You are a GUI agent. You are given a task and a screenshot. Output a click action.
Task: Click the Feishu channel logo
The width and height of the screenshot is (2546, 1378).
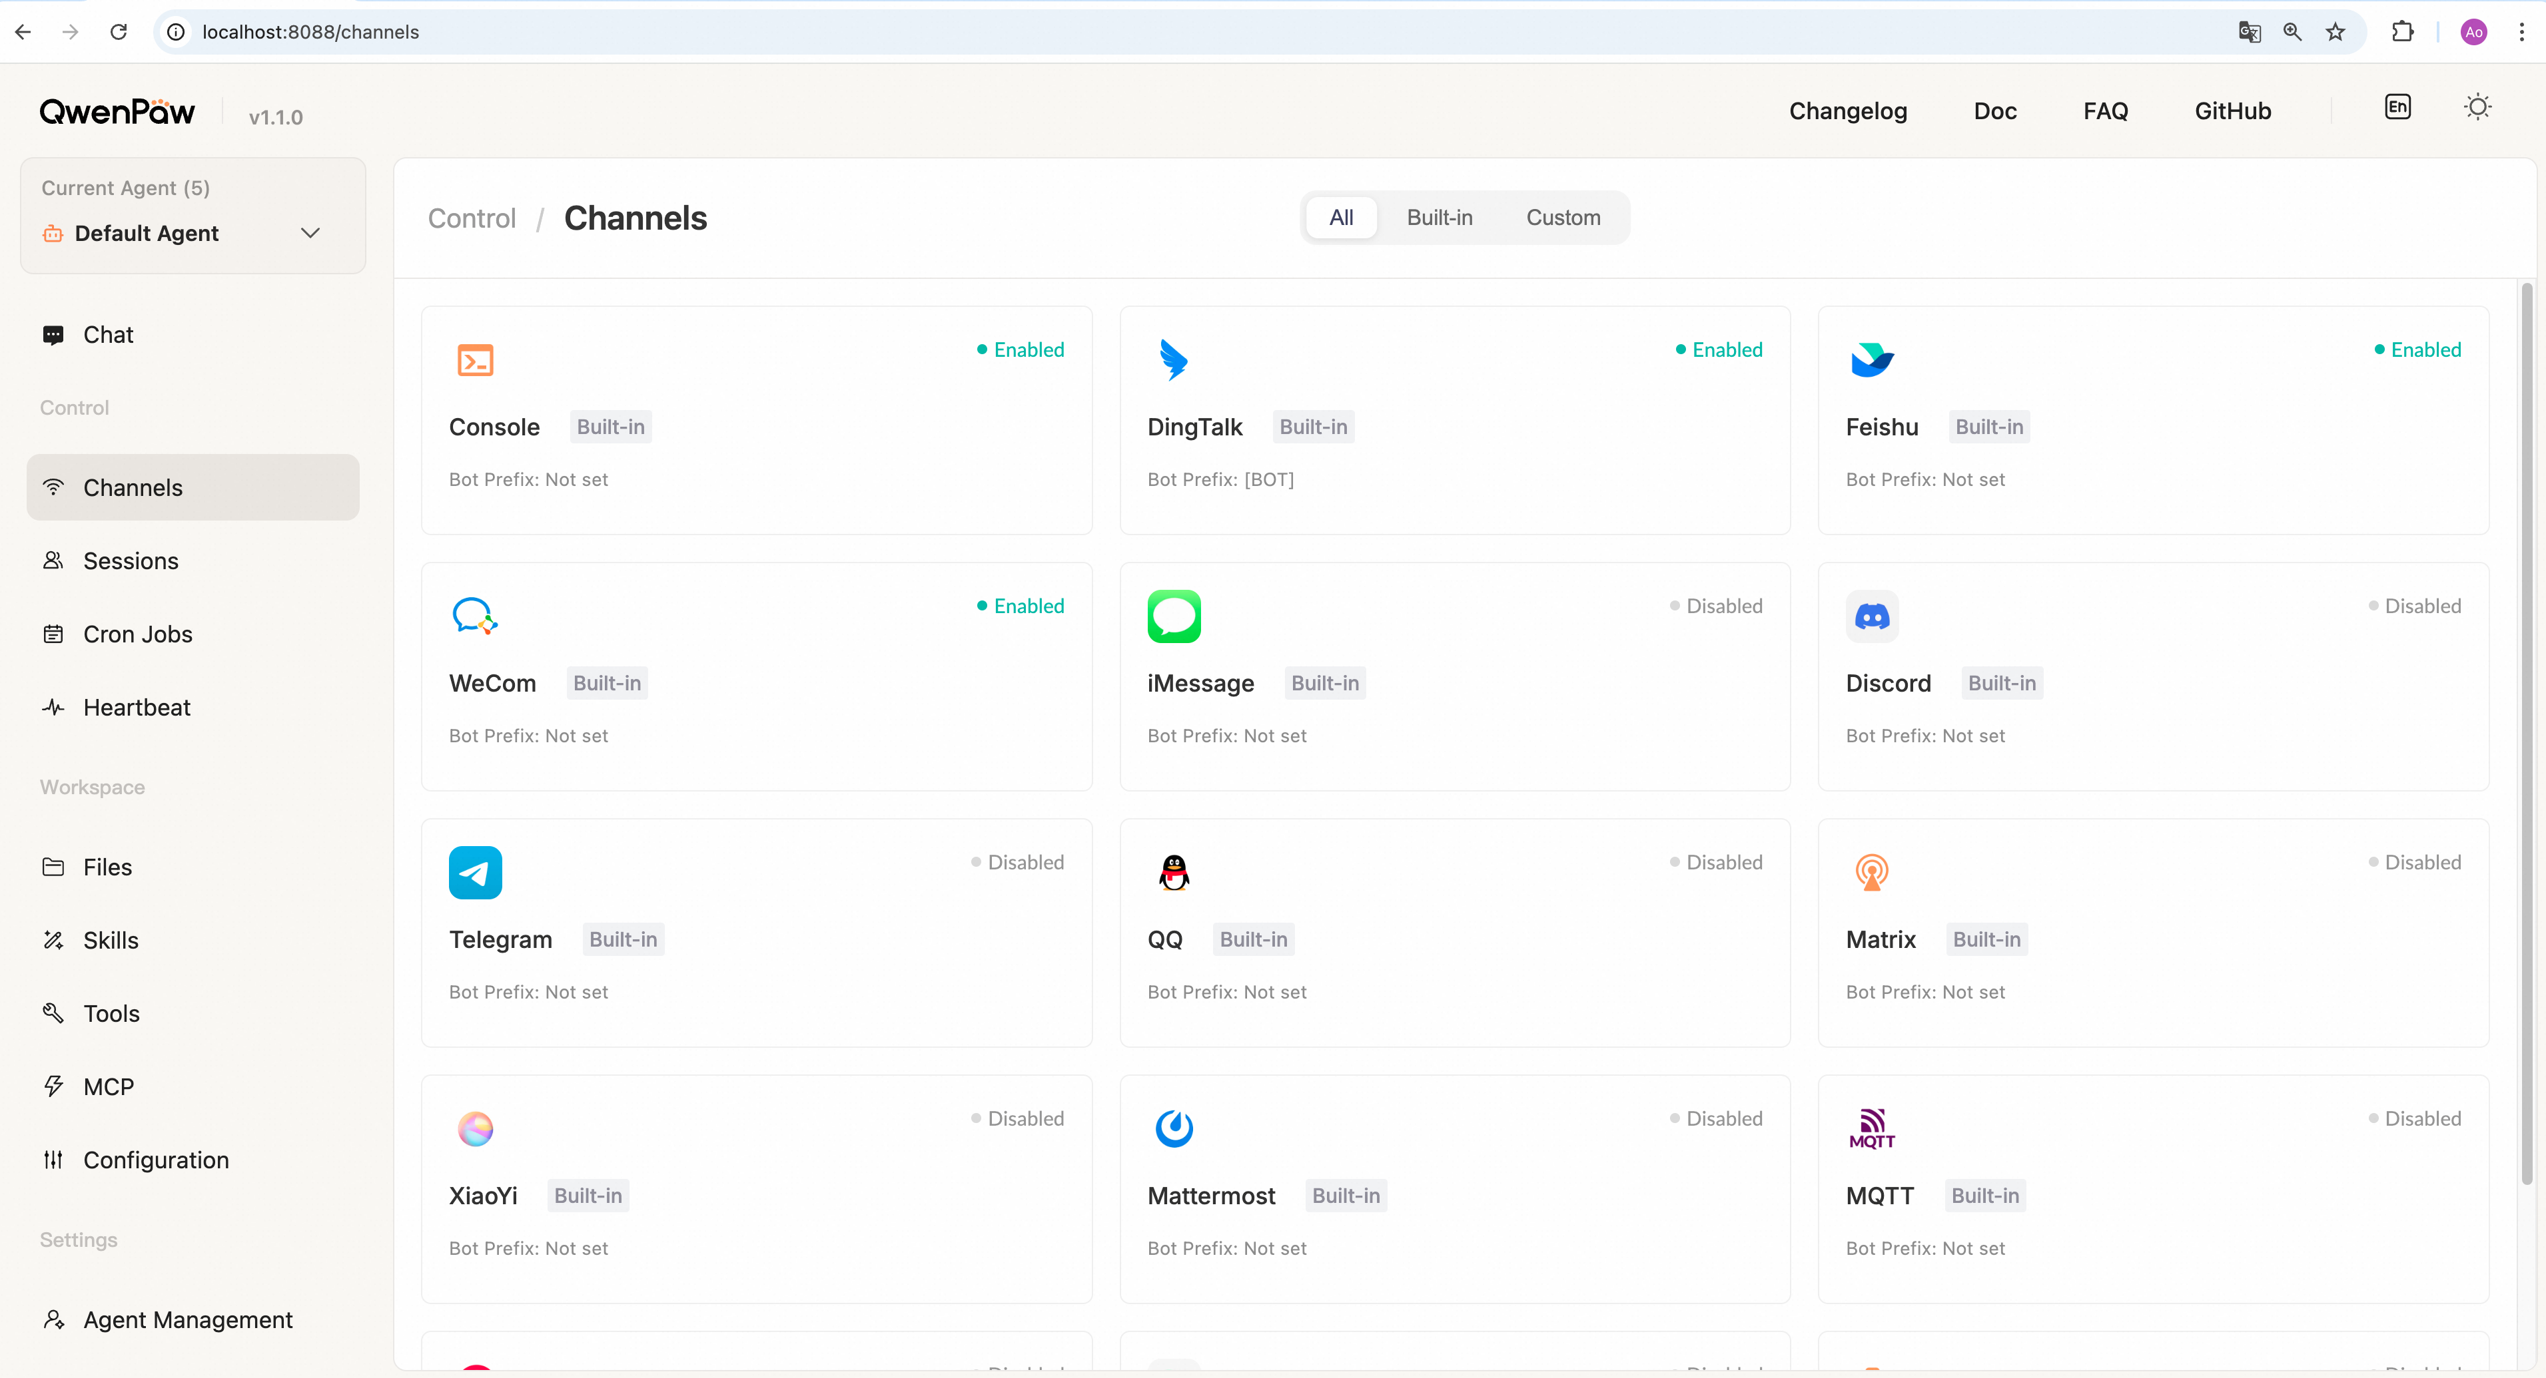tap(1872, 361)
